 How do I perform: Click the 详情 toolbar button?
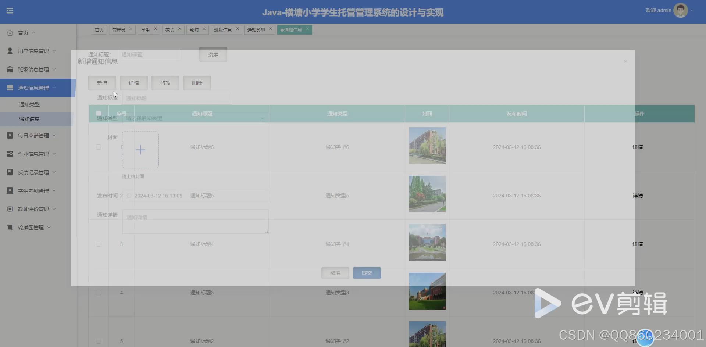pos(134,83)
